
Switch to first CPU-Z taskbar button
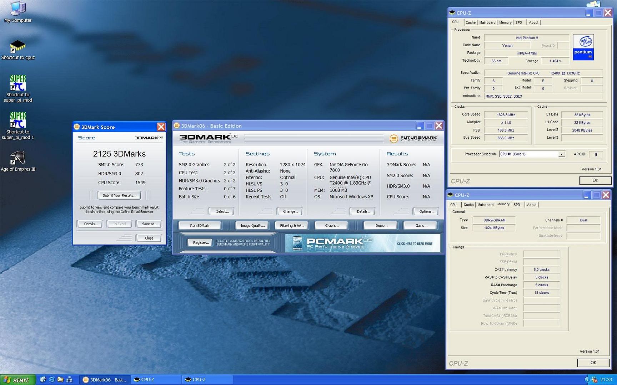(x=156, y=380)
